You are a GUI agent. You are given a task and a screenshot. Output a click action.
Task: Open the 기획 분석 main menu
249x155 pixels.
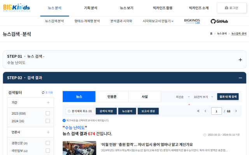coord(91,8)
